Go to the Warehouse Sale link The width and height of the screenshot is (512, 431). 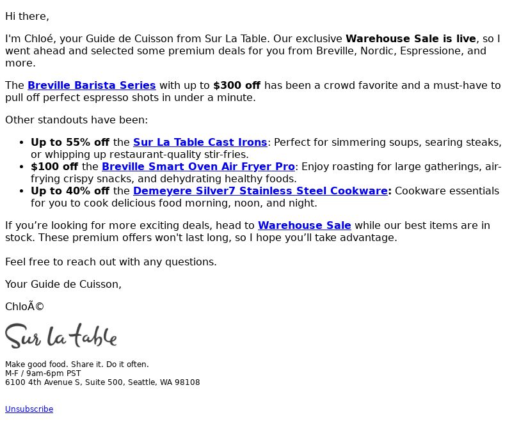pos(305,226)
